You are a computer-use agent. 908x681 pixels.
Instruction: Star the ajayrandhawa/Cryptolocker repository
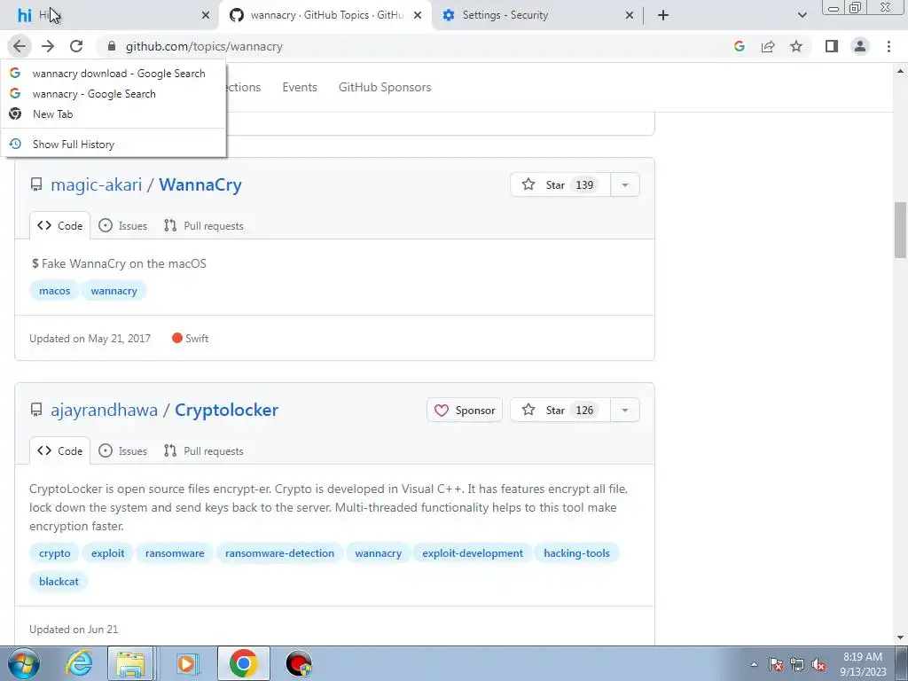(560, 410)
